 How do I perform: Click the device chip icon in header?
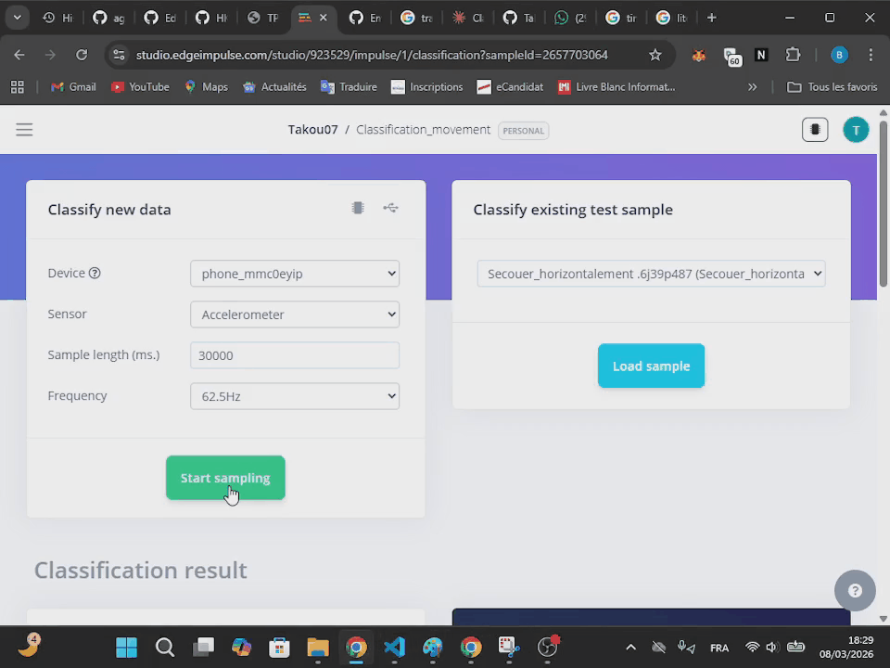pos(814,130)
